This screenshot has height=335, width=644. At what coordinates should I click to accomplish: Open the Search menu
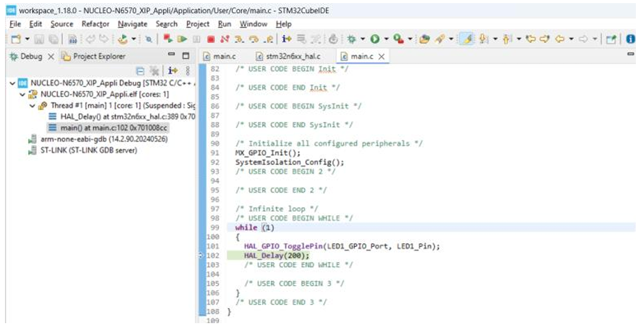tap(167, 24)
